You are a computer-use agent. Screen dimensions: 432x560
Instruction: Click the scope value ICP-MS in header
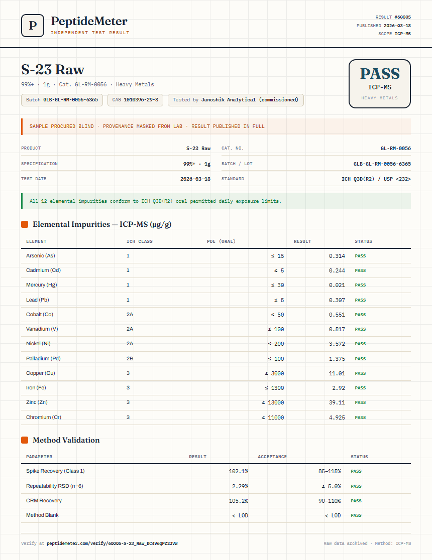(403, 34)
